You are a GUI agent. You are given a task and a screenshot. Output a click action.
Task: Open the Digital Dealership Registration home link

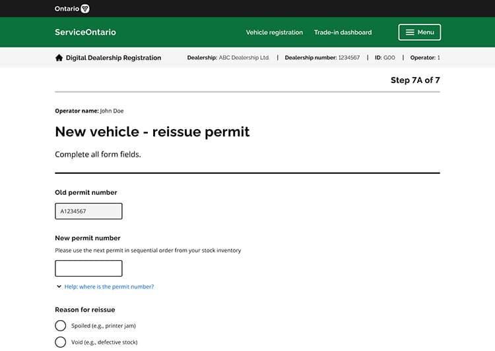point(113,58)
